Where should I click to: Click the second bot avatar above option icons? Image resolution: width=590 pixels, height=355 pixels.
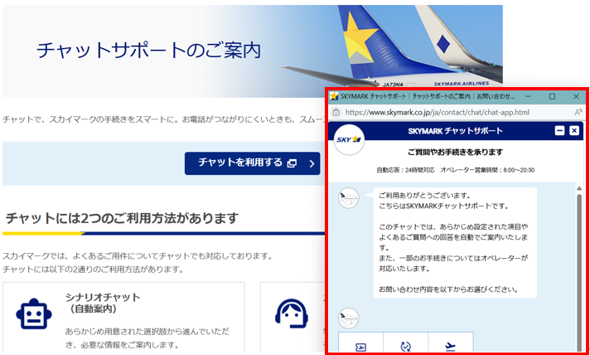348,317
